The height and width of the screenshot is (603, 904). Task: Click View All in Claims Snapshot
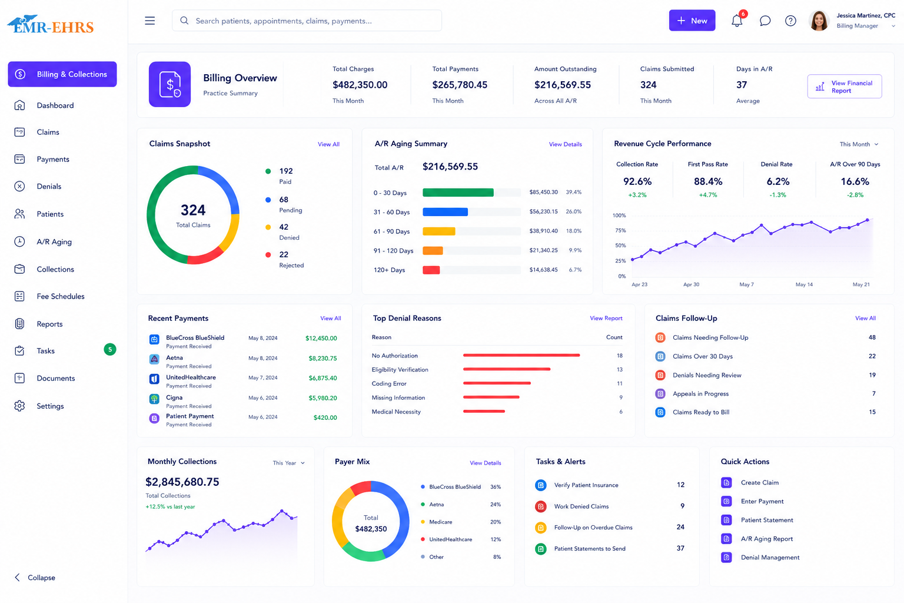(x=328, y=144)
